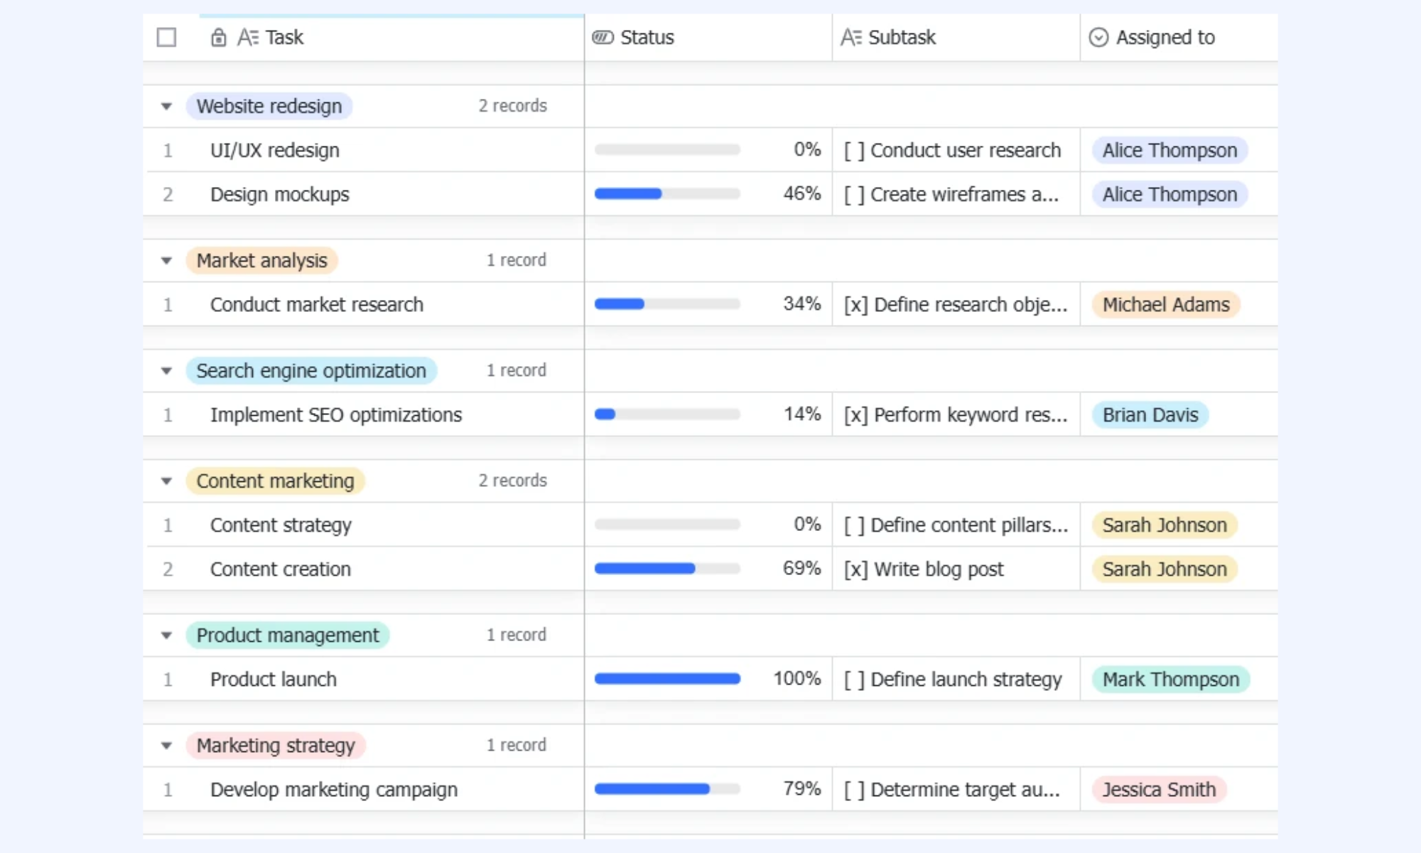1421x853 pixels.
Task: Collapse the Market analysis group
Action: [166, 261]
